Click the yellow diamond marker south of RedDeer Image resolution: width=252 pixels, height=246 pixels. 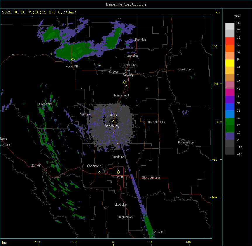click(124, 82)
